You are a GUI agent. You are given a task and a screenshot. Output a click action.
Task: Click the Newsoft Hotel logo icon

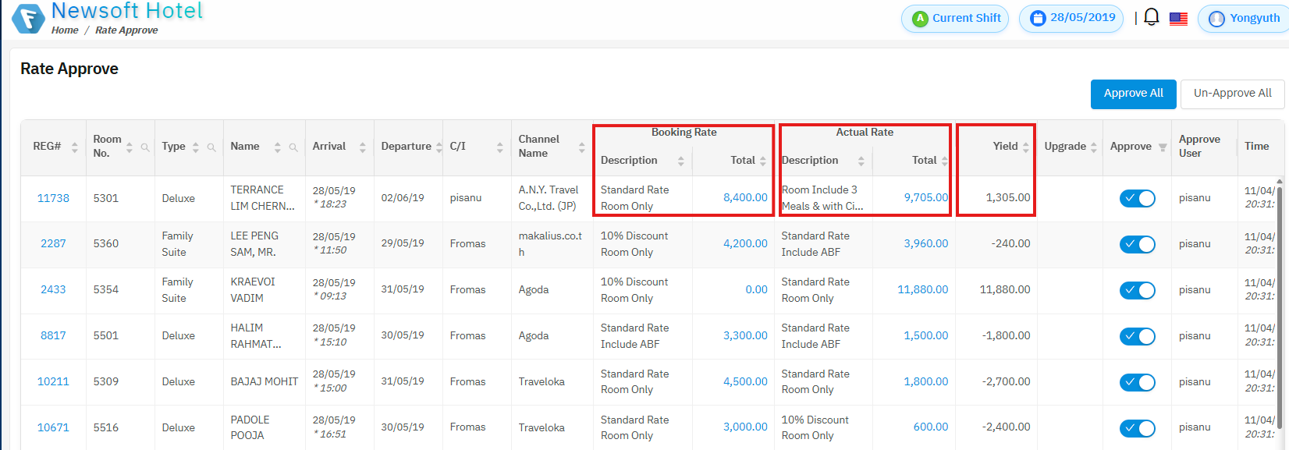[x=28, y=19]
